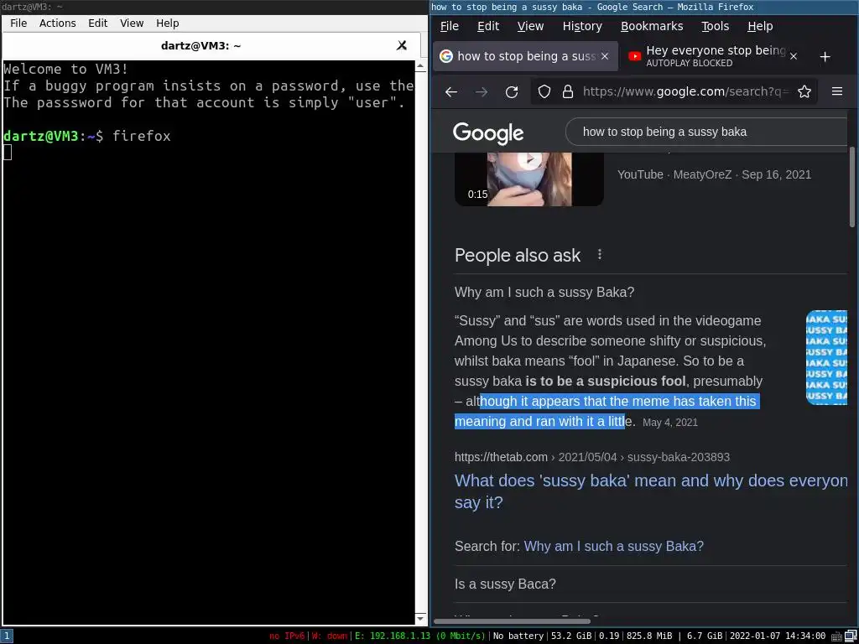
Task: Go back to the previous page
Action: tap(451, 91)
